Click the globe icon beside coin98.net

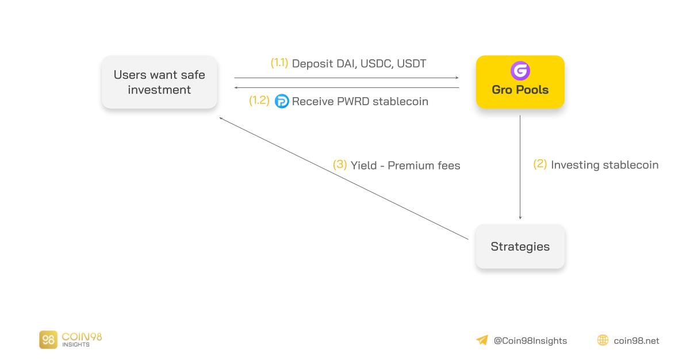coord(603,340)
